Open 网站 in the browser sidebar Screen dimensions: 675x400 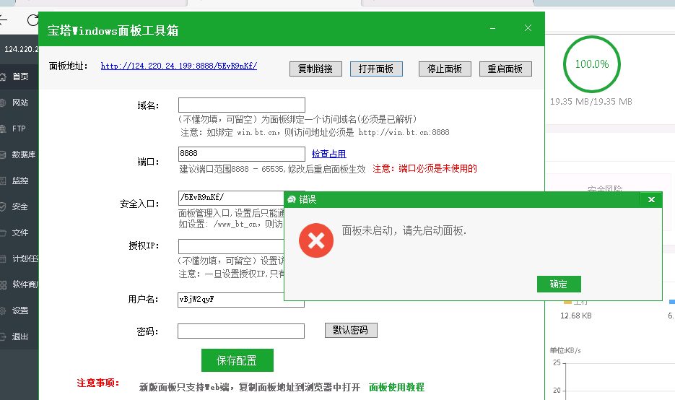(x=19, y=103)
